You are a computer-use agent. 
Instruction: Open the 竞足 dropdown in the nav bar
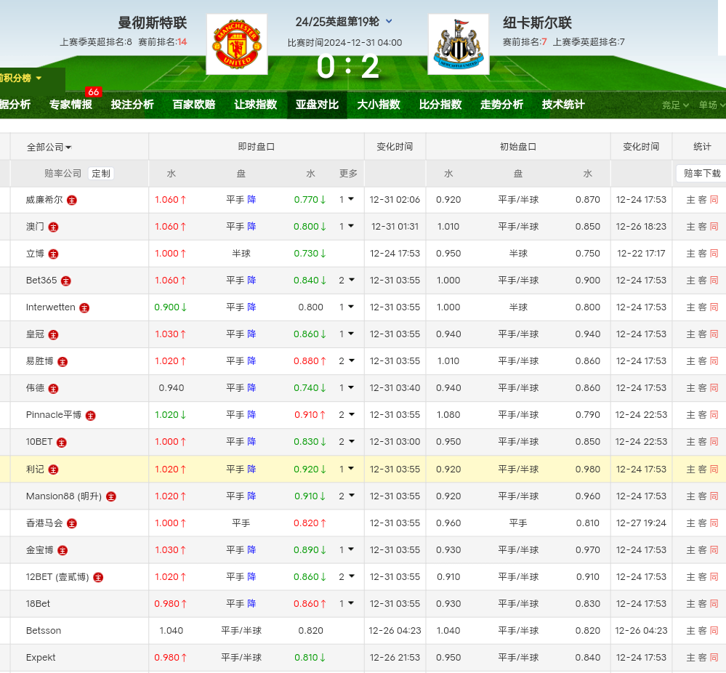coord(675,105)
